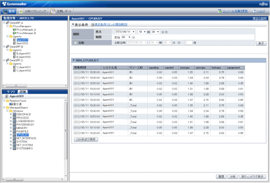Expand the PROCESS node

(x=11, y=118)
